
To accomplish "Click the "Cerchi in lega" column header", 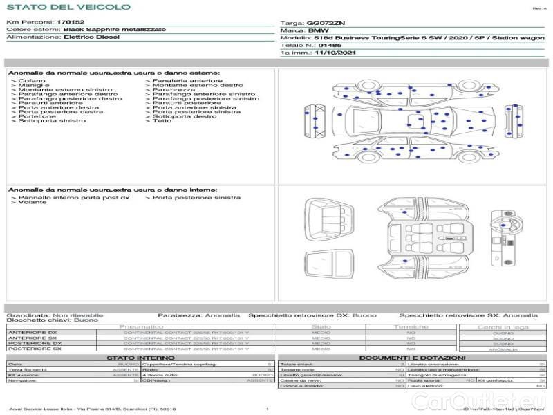I will pyautogui.click(x=503, y=327).
